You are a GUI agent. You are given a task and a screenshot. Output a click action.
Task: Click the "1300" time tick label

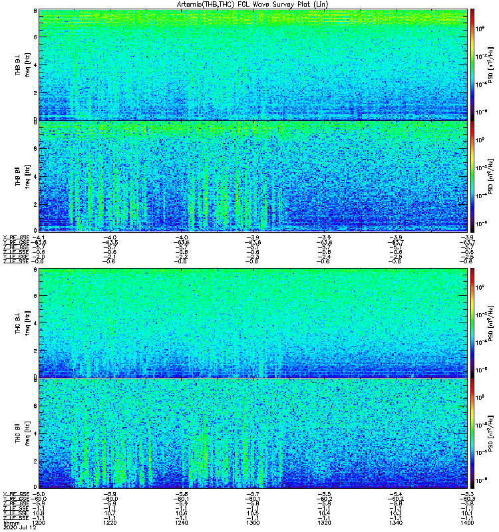tap(253, 523)
